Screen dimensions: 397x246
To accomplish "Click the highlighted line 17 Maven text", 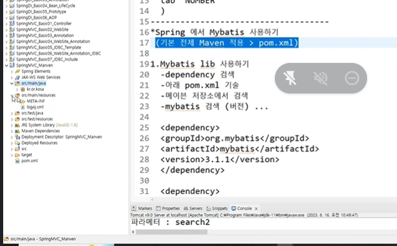I will tap(227, 43).
